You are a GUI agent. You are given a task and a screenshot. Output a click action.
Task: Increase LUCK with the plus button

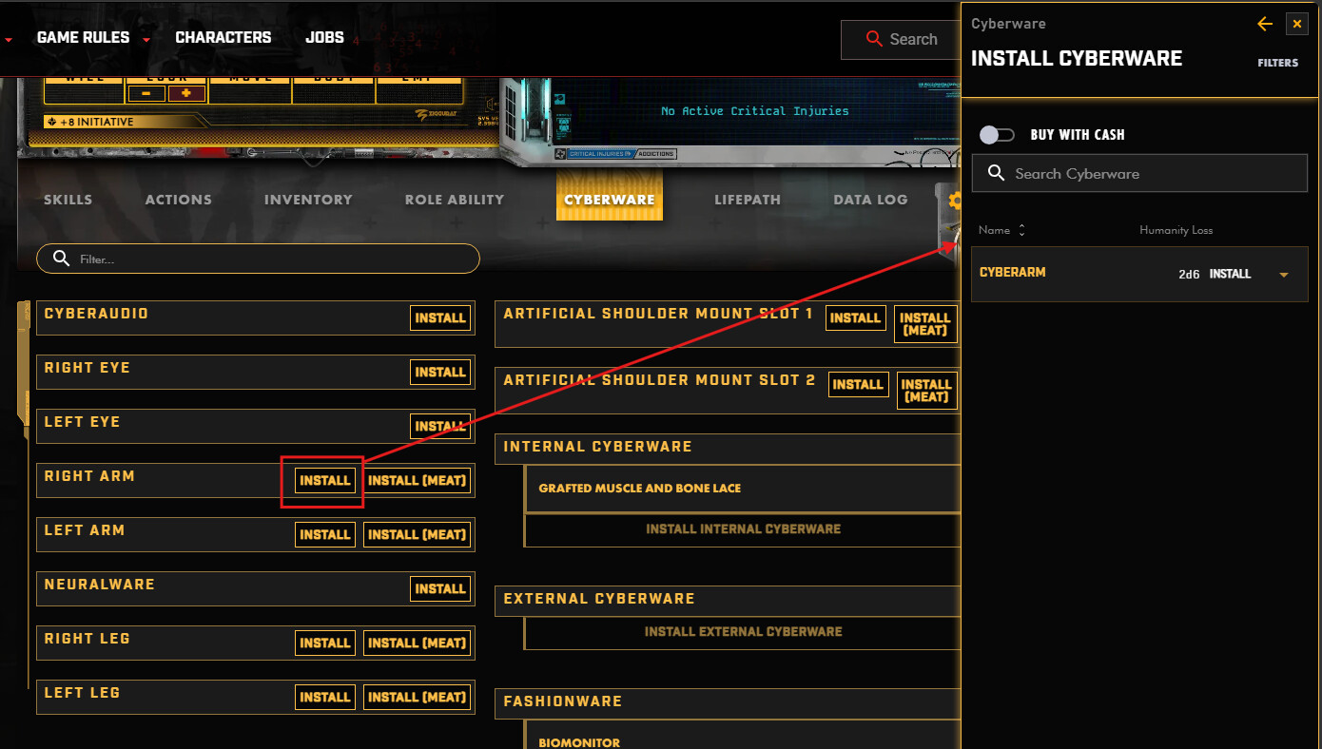(186, 93)
